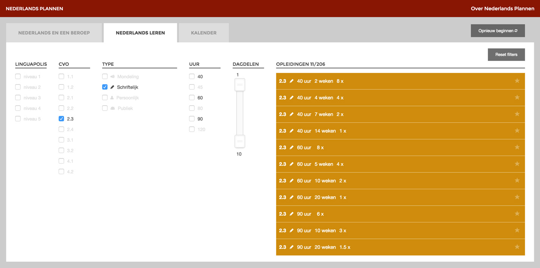Click pencil icon beside Schriftelijk type
The height and width of the screenshot is (268, 540).
(112, 87)
